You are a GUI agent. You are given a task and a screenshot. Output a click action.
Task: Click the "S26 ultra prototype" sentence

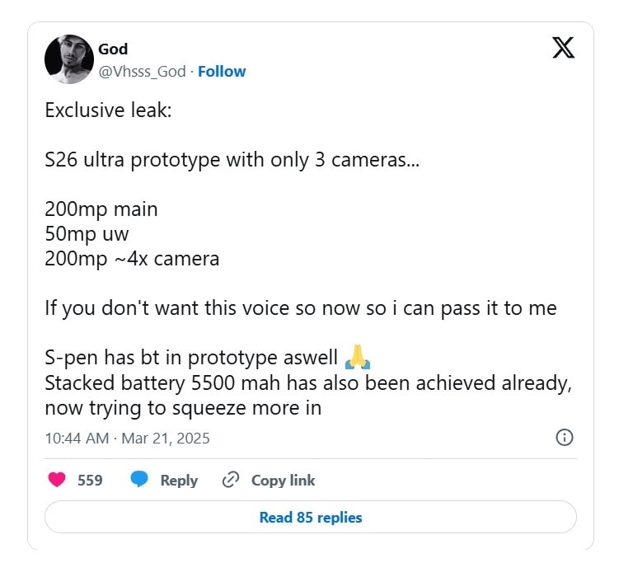coord(232,160)
